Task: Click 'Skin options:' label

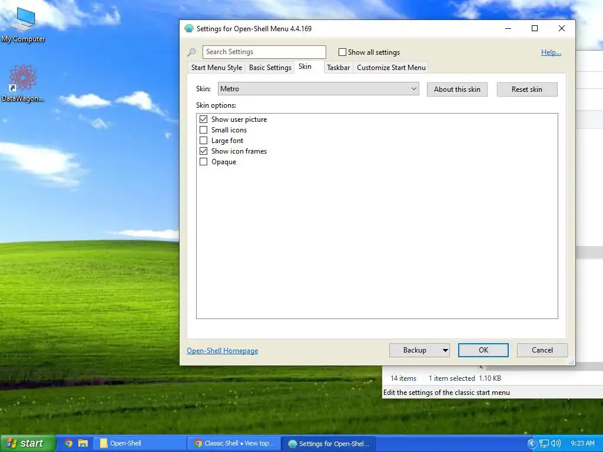Action: 216,105
